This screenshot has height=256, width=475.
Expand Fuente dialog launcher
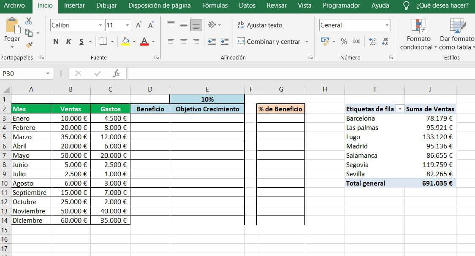click(x=157, y=57)
